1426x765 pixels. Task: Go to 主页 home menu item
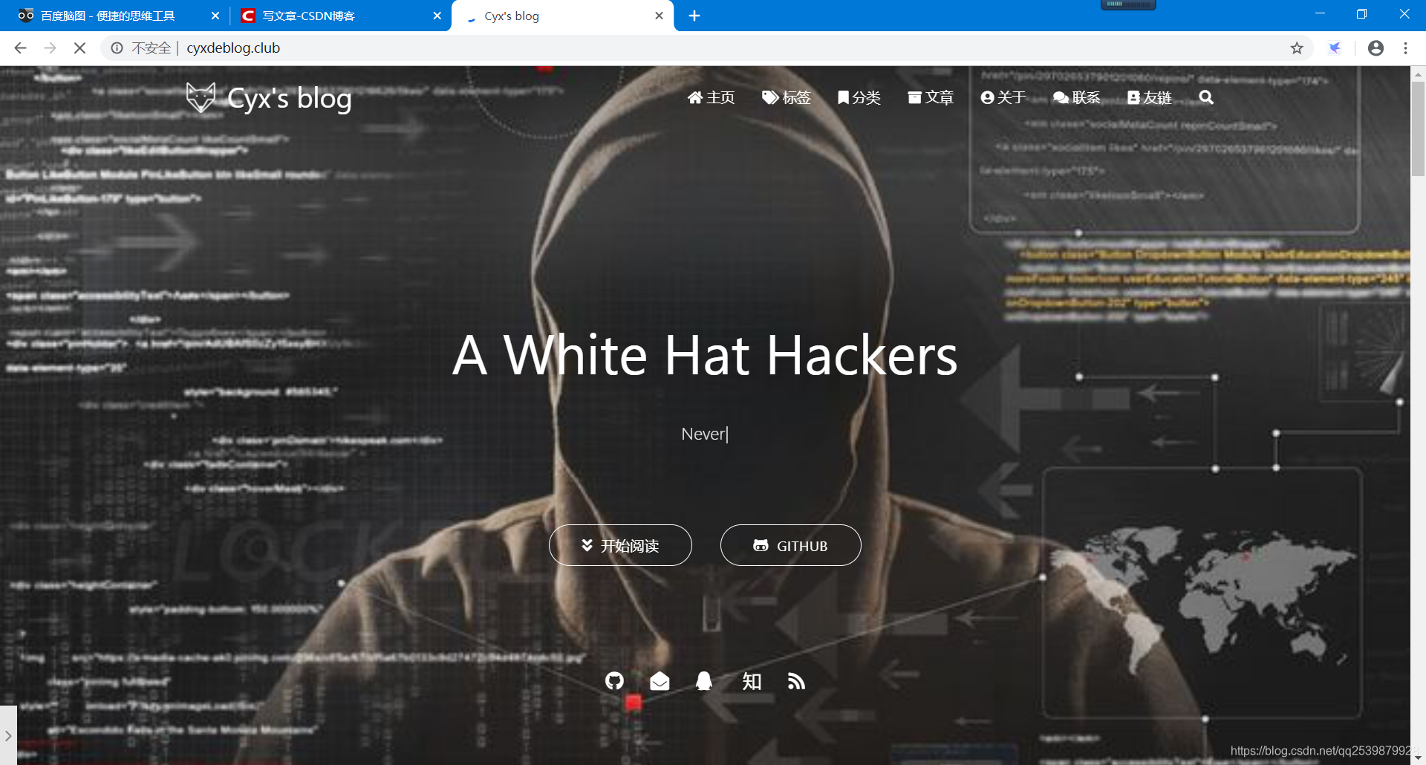click(711, 97)
